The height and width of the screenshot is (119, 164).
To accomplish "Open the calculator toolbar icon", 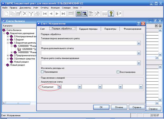I will [78, 14].
